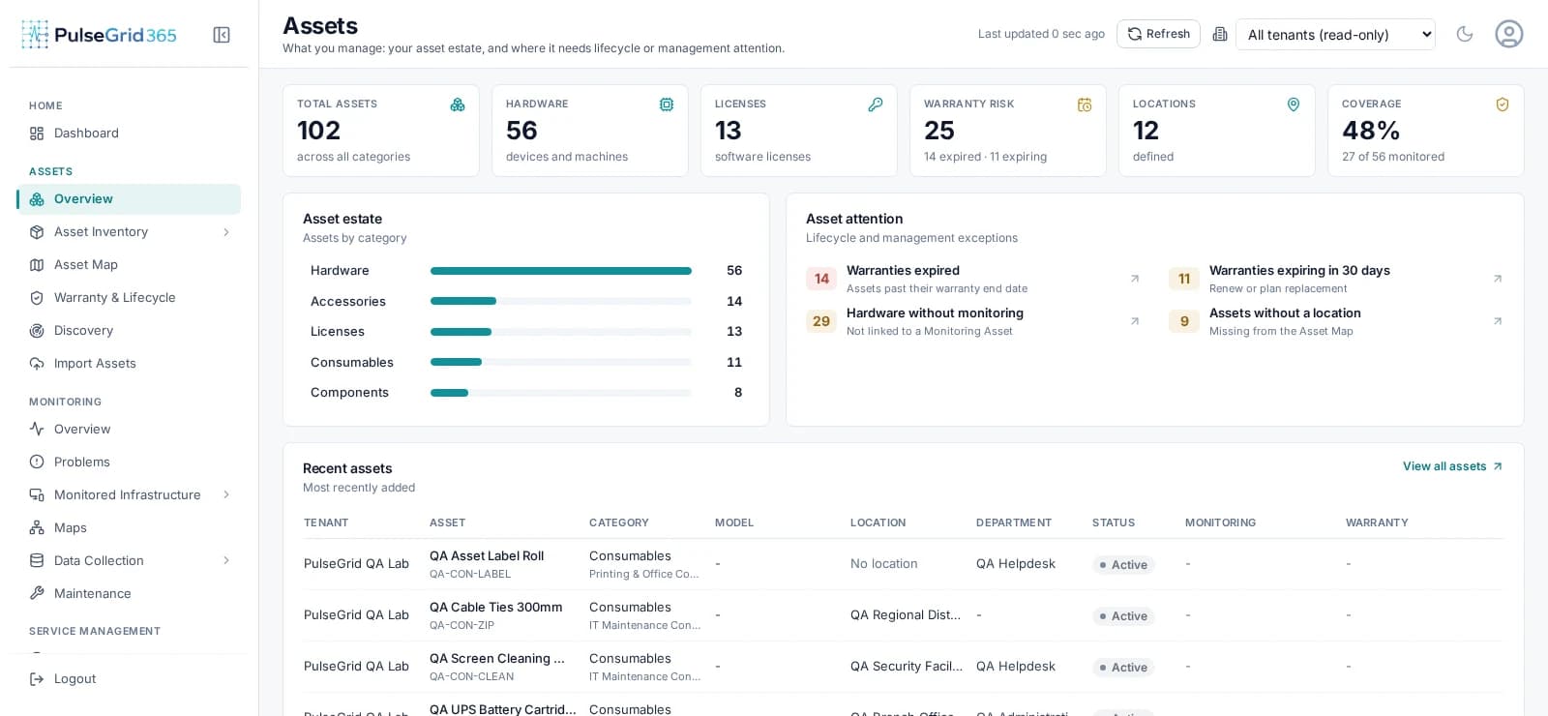Sort by the Category column header
The image size is (1548, 716).
[x=619, y=522]
